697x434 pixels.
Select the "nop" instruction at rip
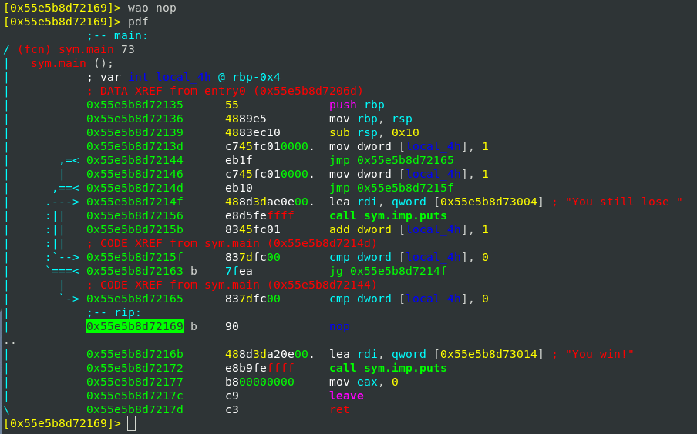tap(339, 326)
